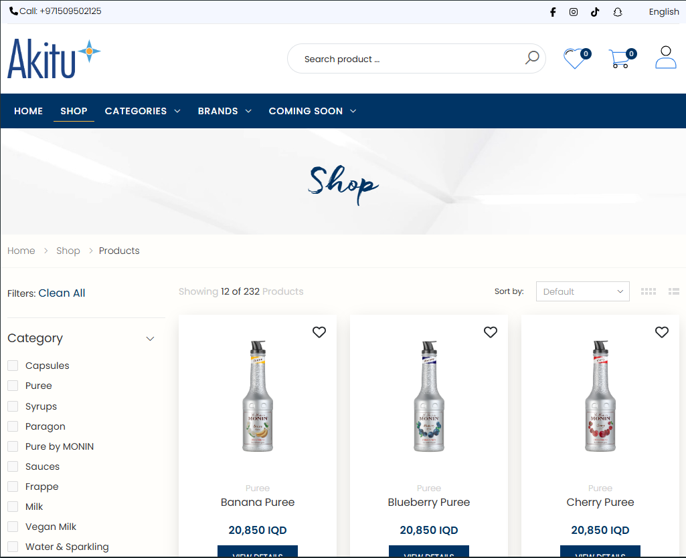Open the Brands navigation menu
Image resolution: width=686 pixels, height=558 pixels.
coord(224,111)
